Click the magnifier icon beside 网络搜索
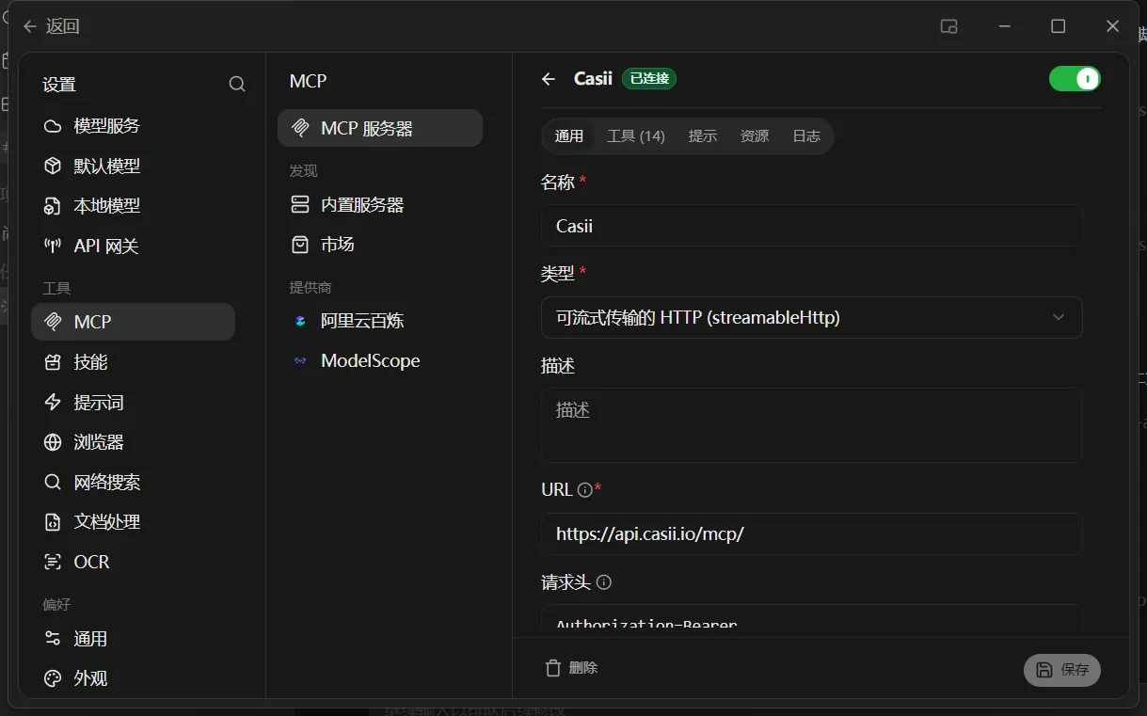Screen dimensions: 1147x716 [53, 483]
